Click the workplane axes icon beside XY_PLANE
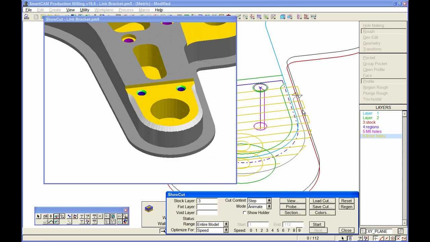 click(363, 231)
